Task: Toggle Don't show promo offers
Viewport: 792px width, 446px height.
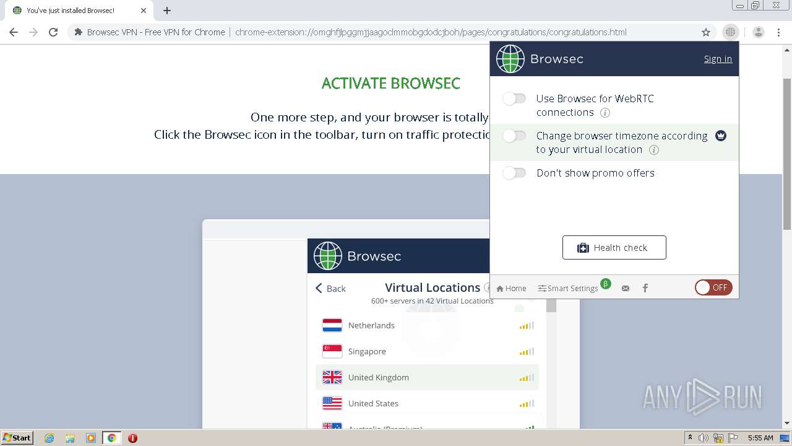Action: (x=514, y=173)
